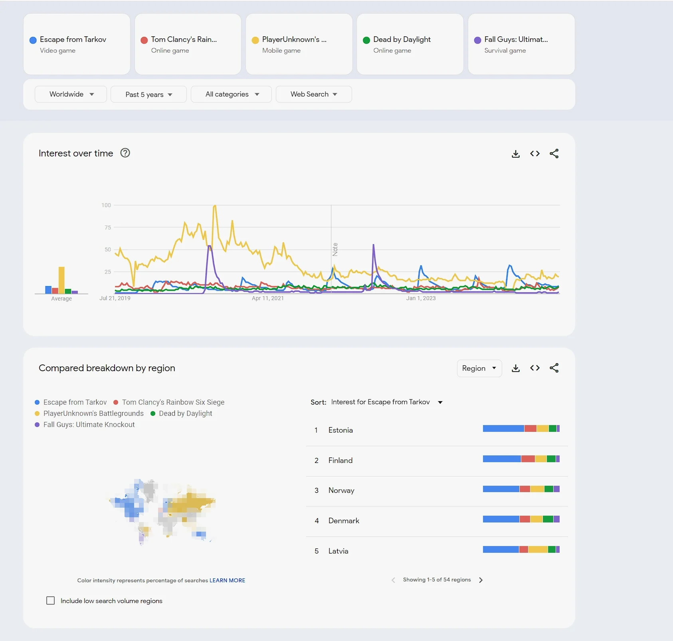Change the sort by Escape from Tarkov dropdown
Screen dimensions: 673x641
tap(386, 402)
